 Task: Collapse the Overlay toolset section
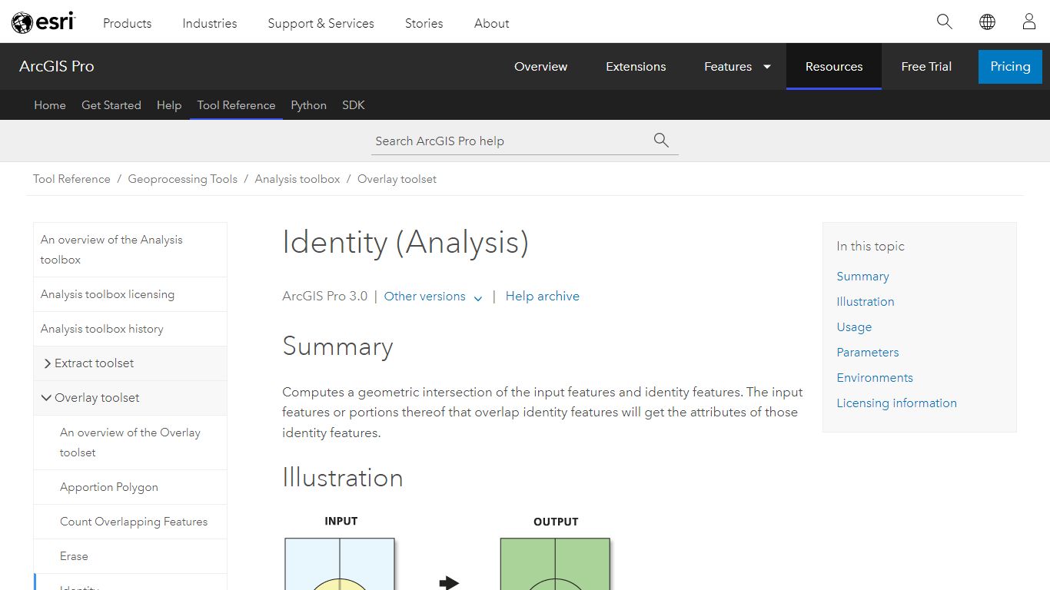[130, 398]
